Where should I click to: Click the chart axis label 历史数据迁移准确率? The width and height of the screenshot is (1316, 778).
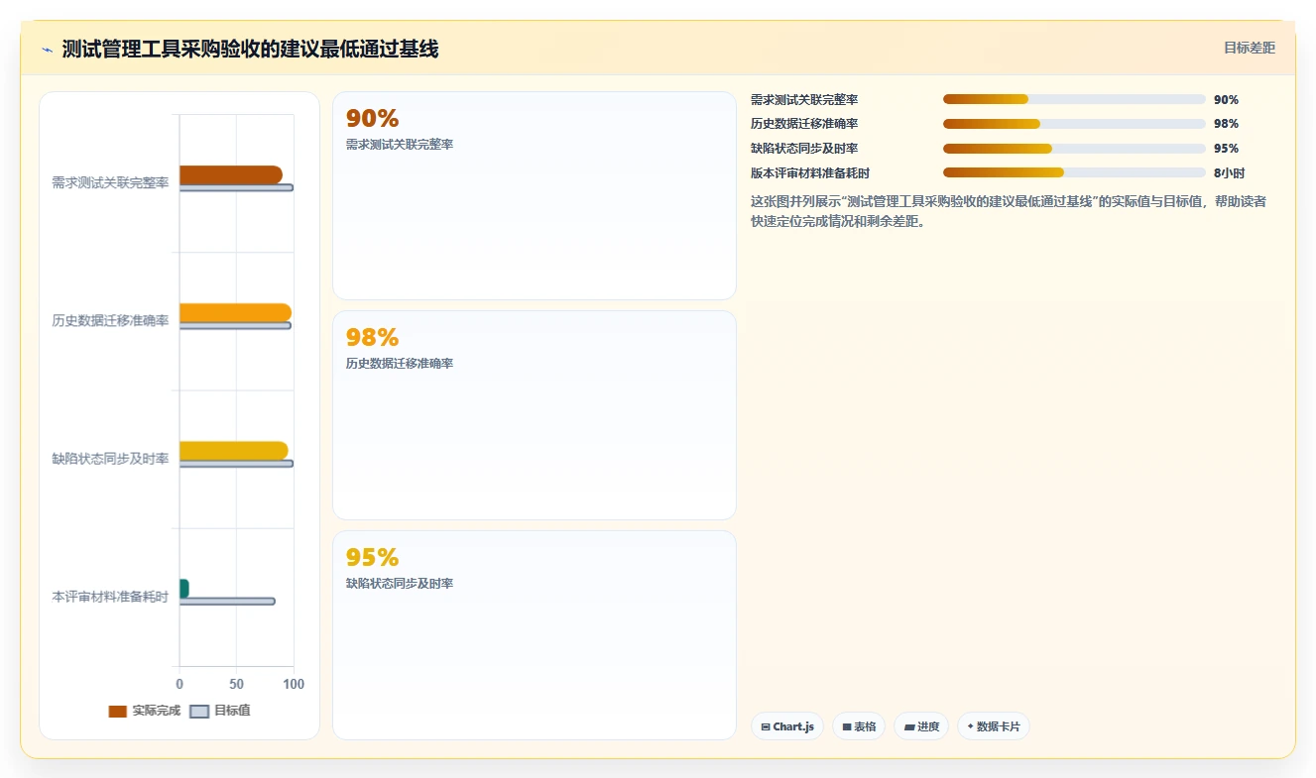point(110,320)
